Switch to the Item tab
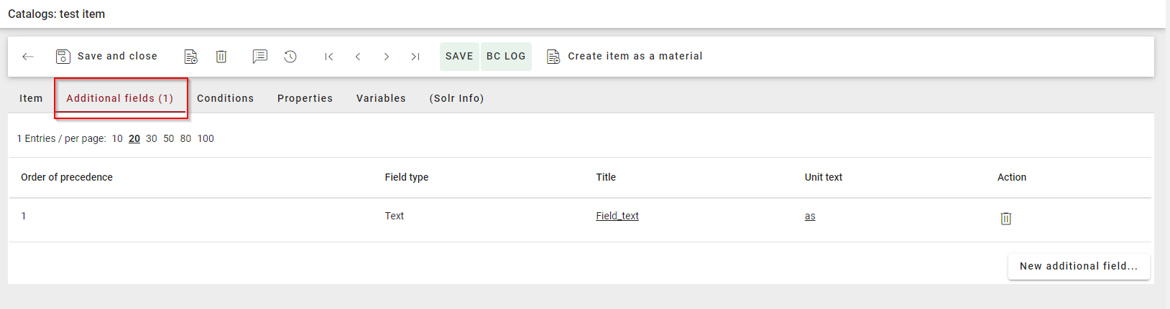The height and width of the screenshot is (309, 1170). tap(31, 98)
